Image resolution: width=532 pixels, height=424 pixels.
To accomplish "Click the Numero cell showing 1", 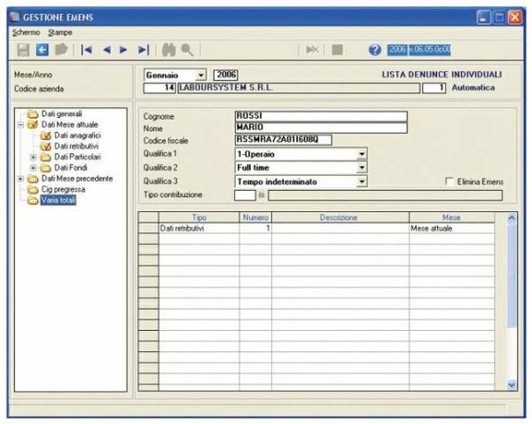I will (x=255, y=229).
